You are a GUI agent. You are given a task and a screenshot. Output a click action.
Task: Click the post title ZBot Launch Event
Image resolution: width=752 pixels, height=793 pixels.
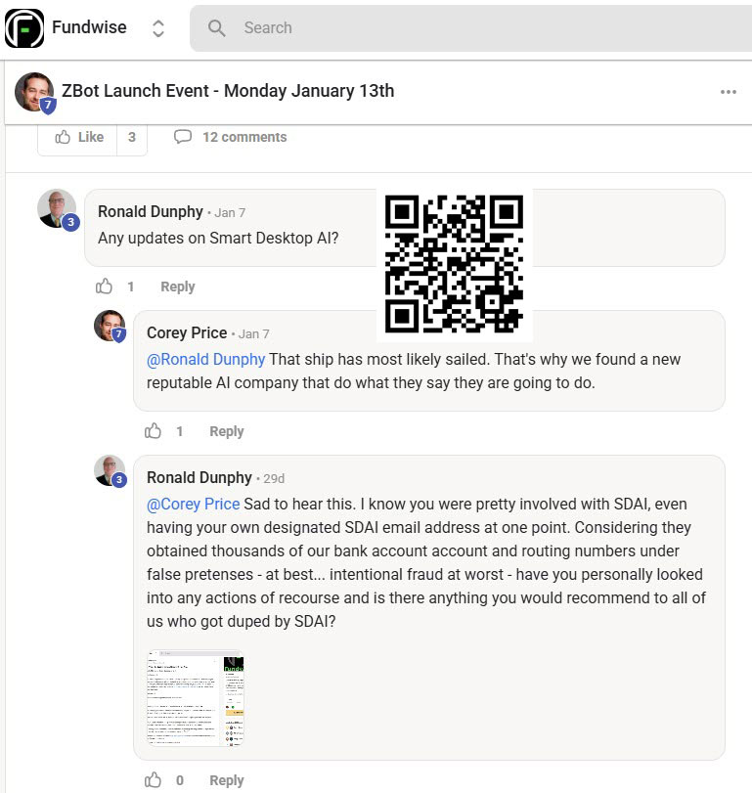tap(228, 91)
